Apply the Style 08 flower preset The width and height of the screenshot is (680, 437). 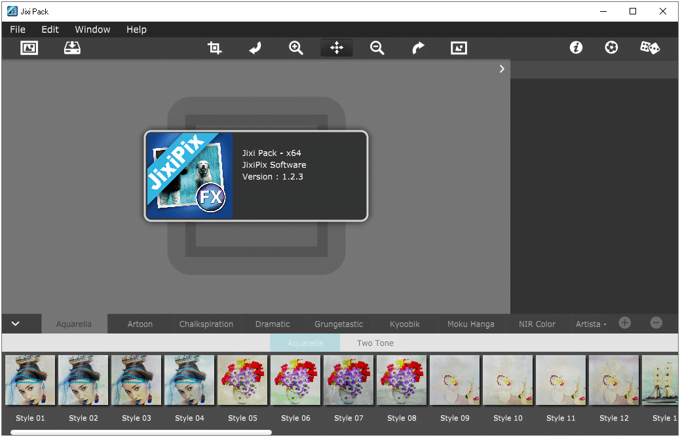[402, 380]
